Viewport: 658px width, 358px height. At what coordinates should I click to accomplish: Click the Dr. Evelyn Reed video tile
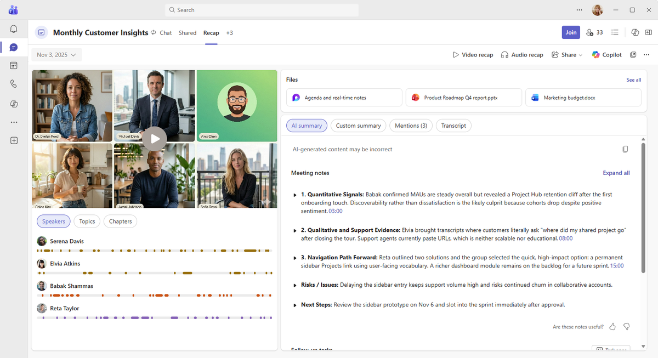pos(72,105)
